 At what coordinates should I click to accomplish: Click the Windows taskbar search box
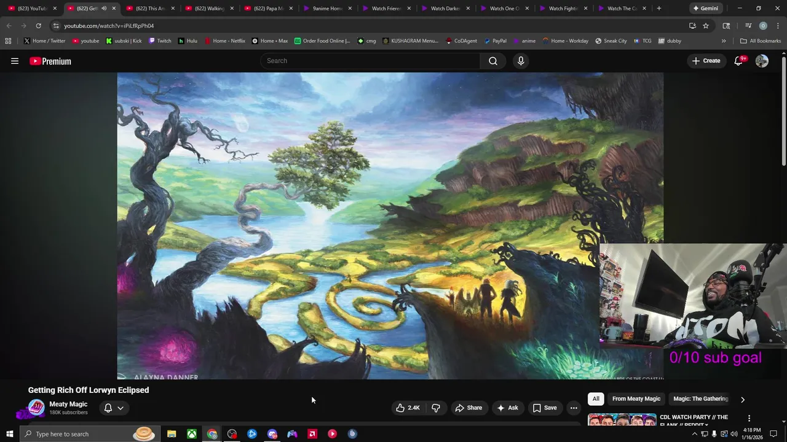(x=89, y=434)
